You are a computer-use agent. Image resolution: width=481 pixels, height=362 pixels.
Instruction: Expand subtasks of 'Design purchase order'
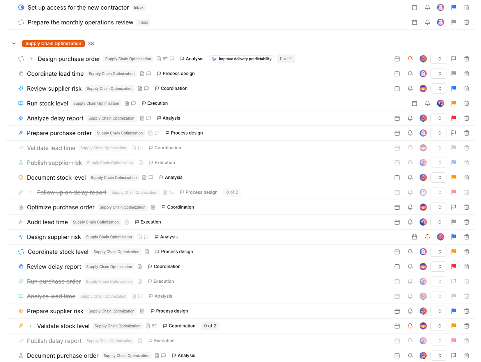(x=31, y=59)
